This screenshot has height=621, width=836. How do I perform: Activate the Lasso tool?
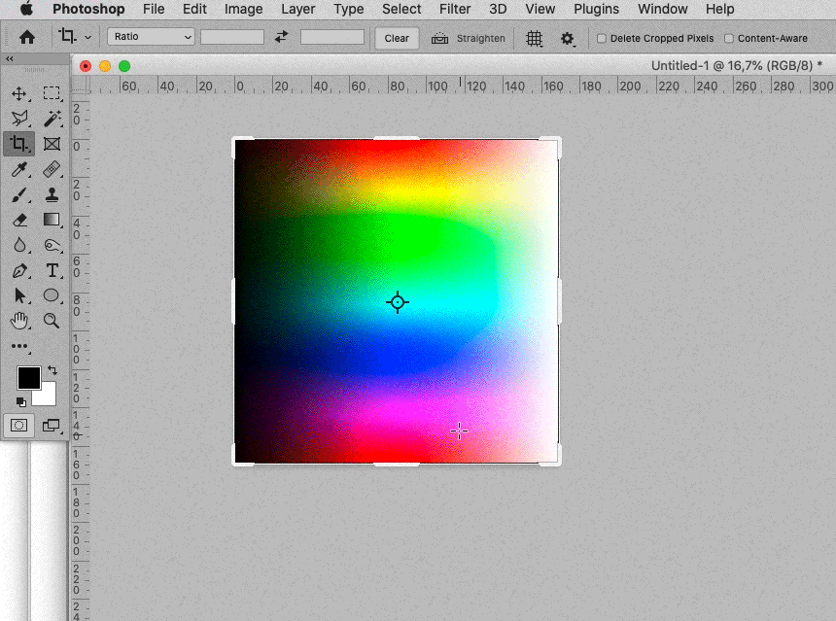(19, 119)
